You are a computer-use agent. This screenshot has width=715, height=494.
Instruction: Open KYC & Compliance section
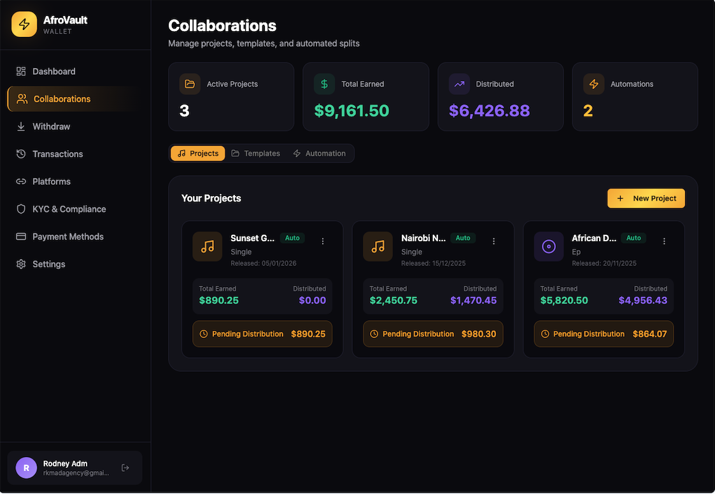click(x=69, y=209)
